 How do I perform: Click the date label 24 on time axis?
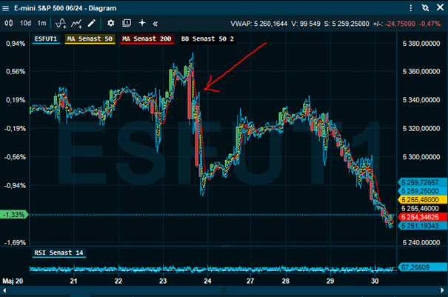[x=208, y=281]
